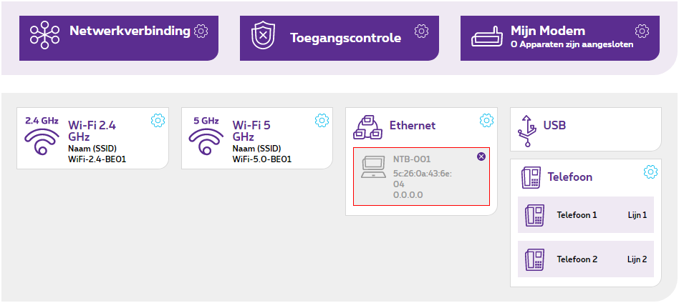
Task: Click the network hub icon in Netwerkverbinding
Action: point(44,35)
